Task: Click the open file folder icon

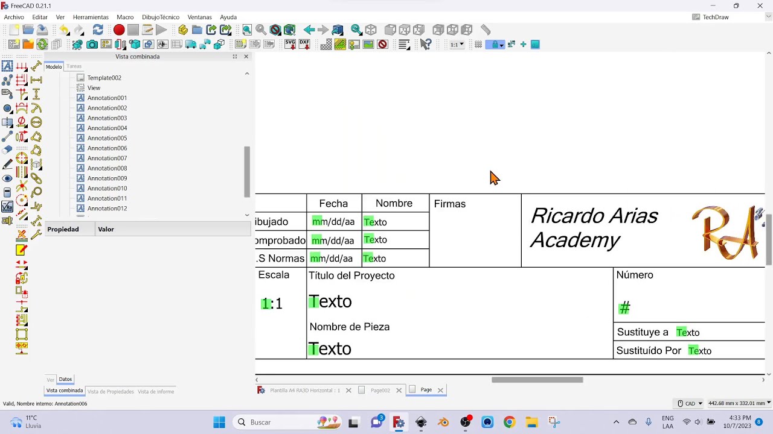Action: [28, 30]
